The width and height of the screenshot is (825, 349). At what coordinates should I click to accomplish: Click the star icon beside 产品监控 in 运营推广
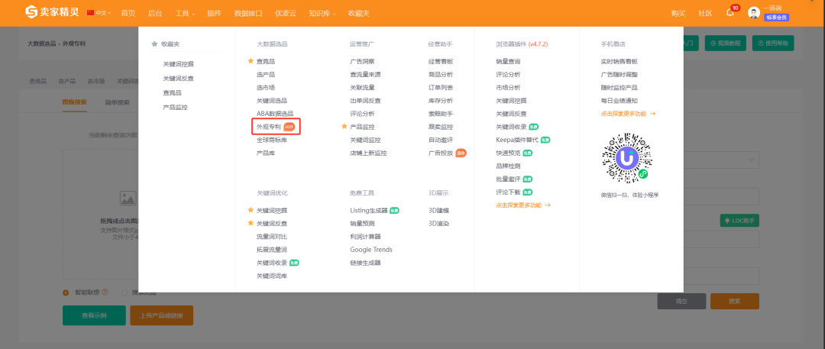344,126
